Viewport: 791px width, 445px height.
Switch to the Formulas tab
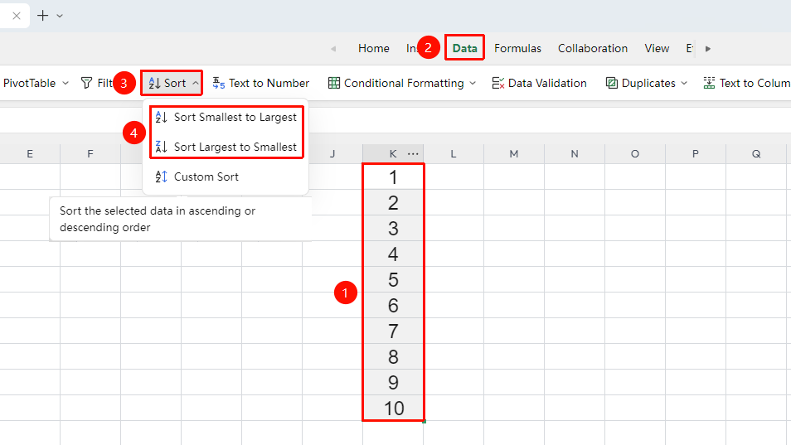point(517,48)
